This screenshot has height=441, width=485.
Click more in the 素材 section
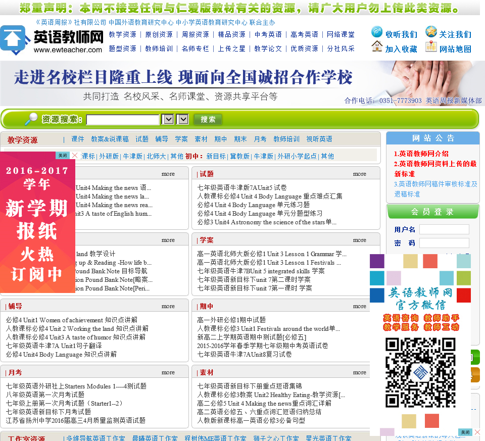tap(359, 372)
